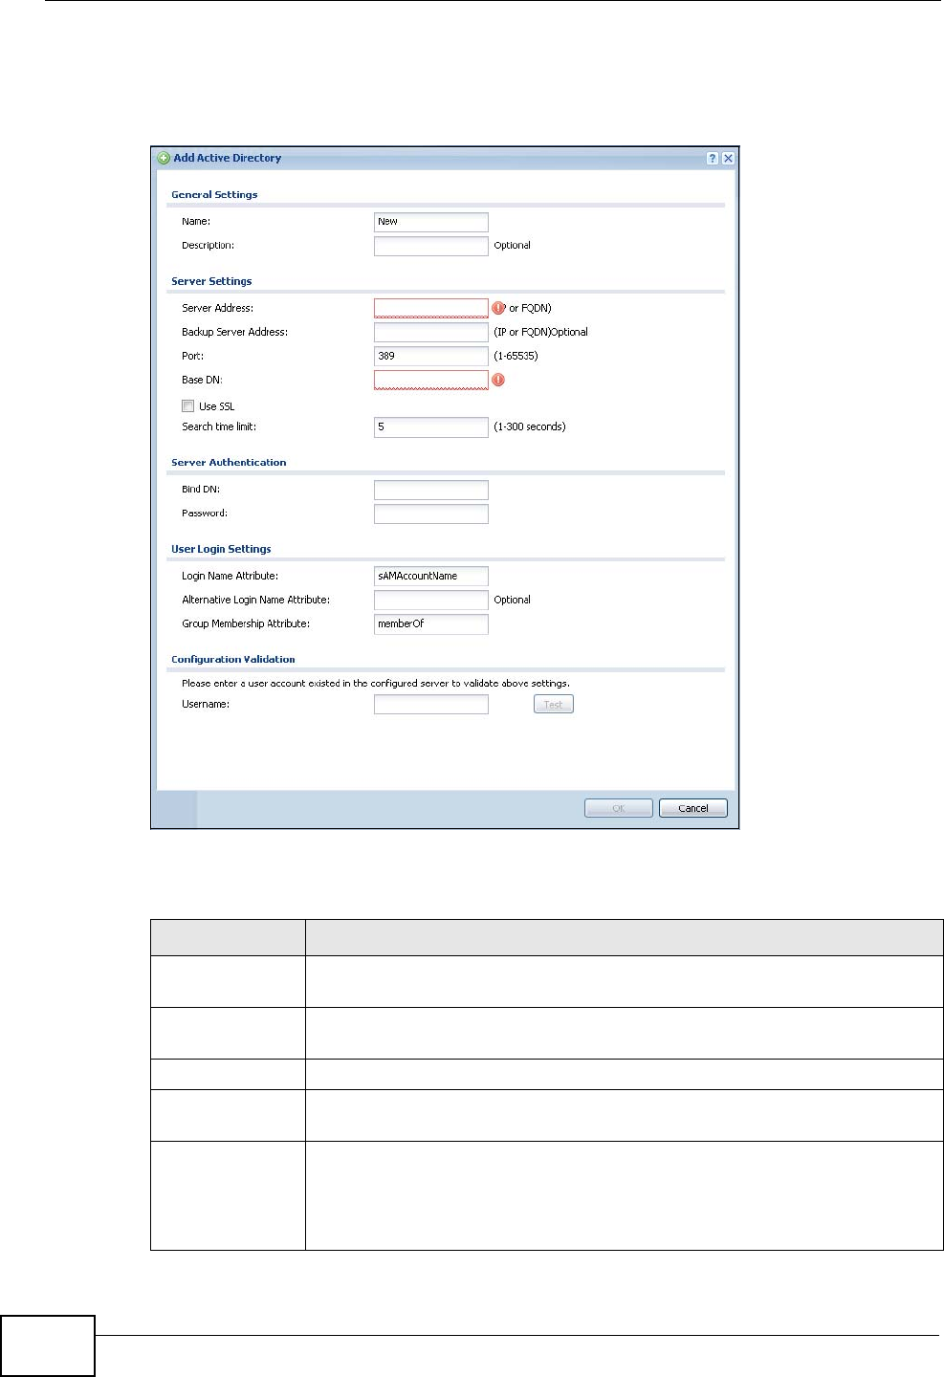Click the Server Address error warning icon
Screen dimensions: 944x1377
(498, 308)
